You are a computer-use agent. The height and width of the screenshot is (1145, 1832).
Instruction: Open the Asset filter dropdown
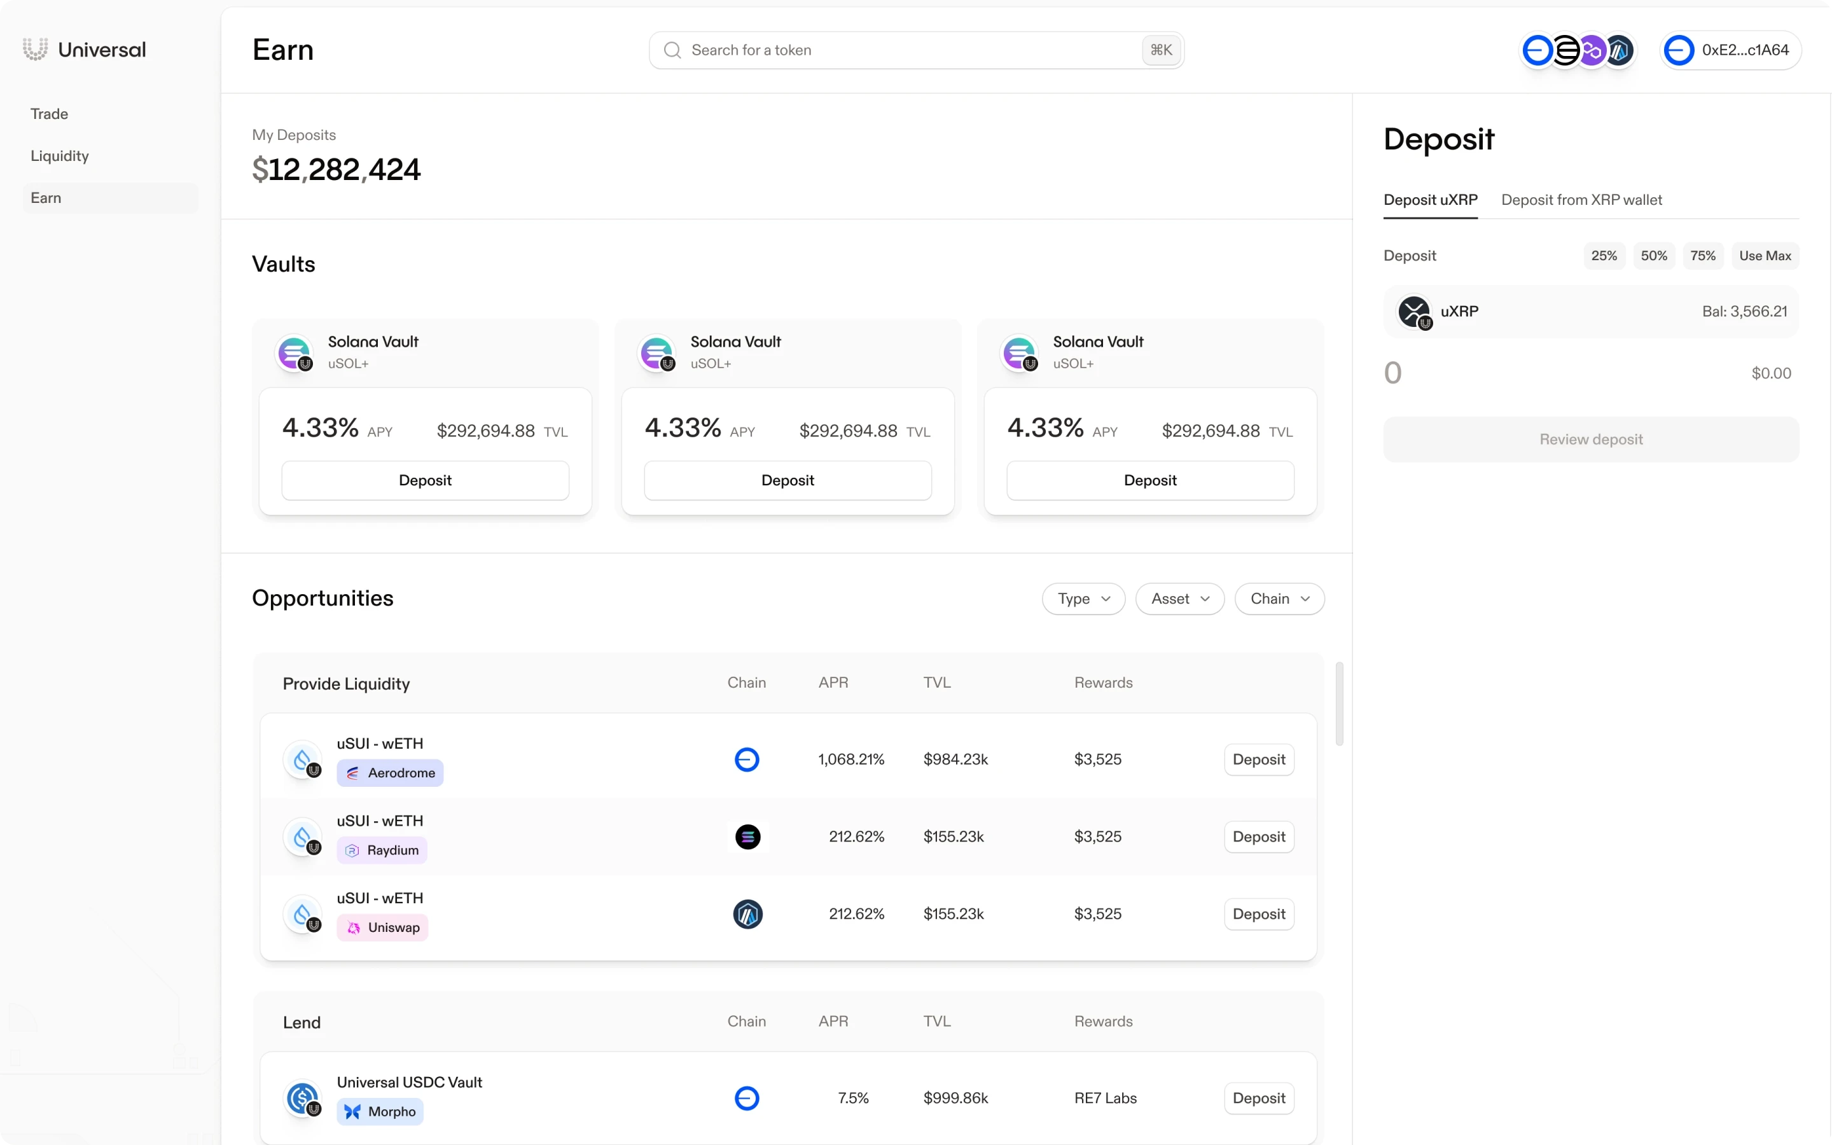(x=1179, y=599)
